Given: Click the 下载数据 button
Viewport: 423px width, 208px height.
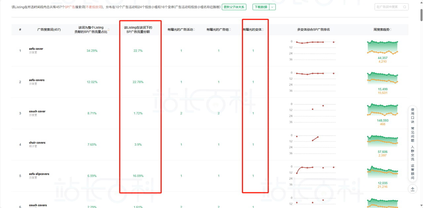Looking at the screenshot, I should pyautogui.click(x=261, y=7).
